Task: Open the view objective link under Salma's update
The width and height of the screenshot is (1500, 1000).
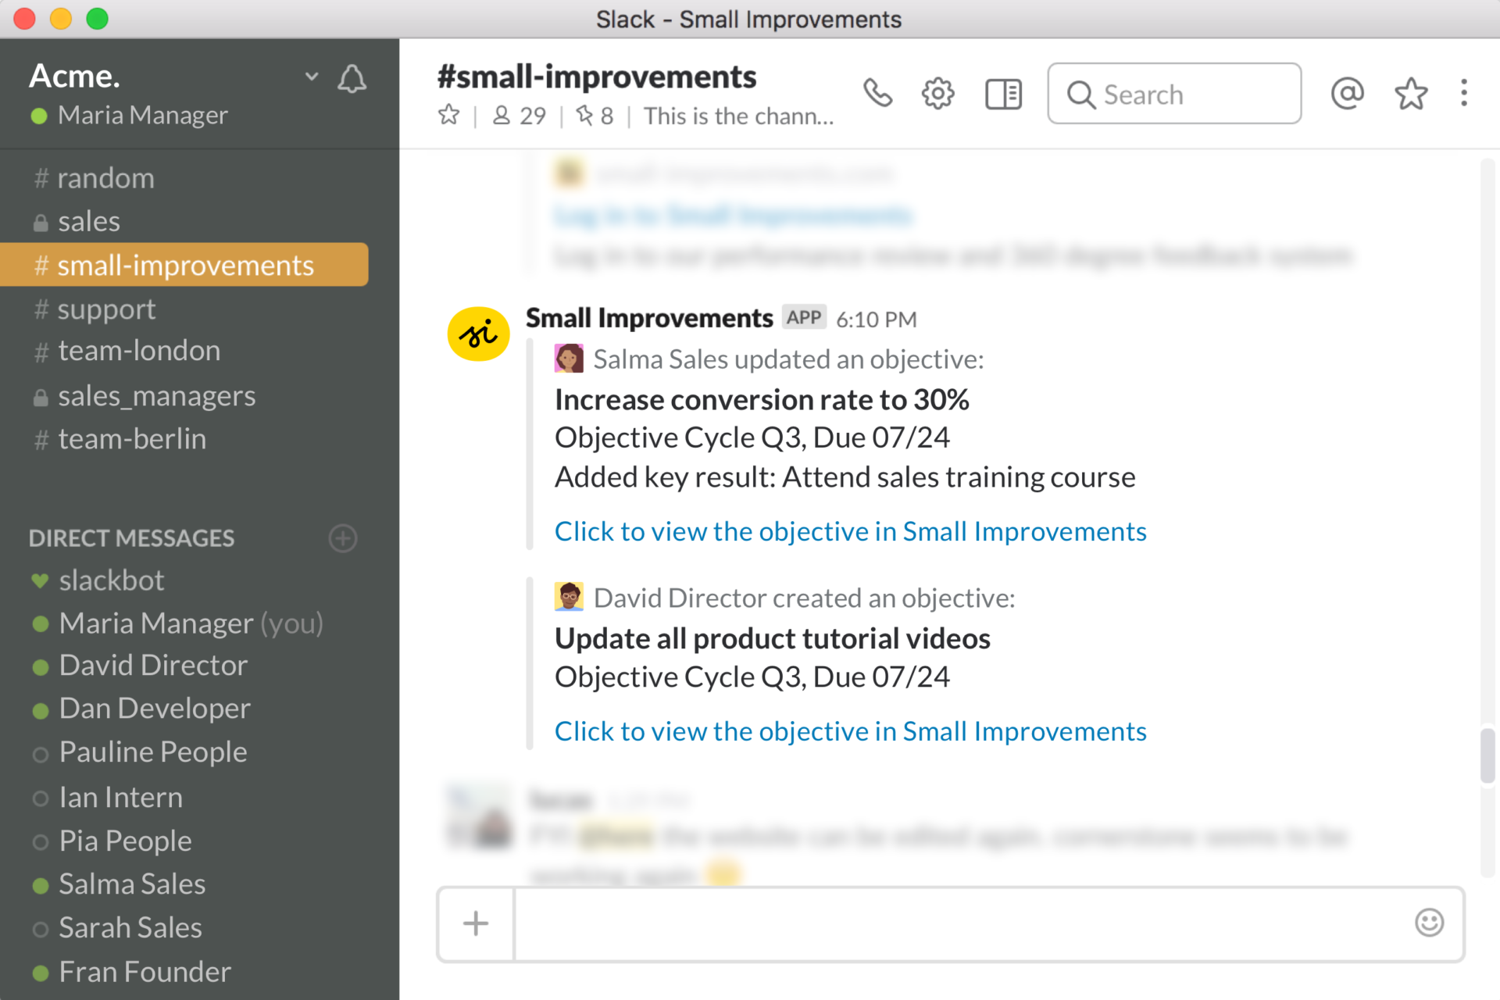Action: (x=850, y=531)
